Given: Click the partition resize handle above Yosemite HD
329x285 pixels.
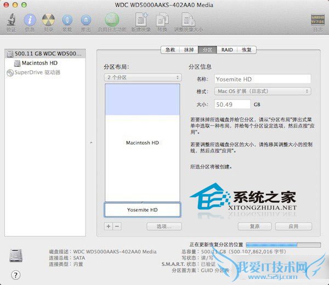Looking at the screenshot, I should (x=143, y=202).
